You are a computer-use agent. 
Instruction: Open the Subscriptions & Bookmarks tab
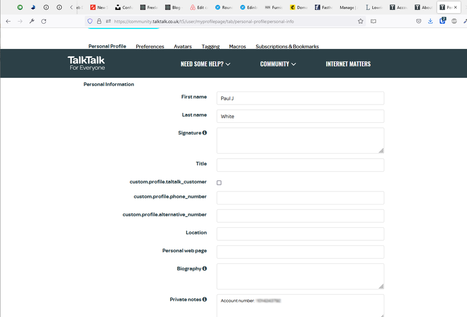(287, 47)
